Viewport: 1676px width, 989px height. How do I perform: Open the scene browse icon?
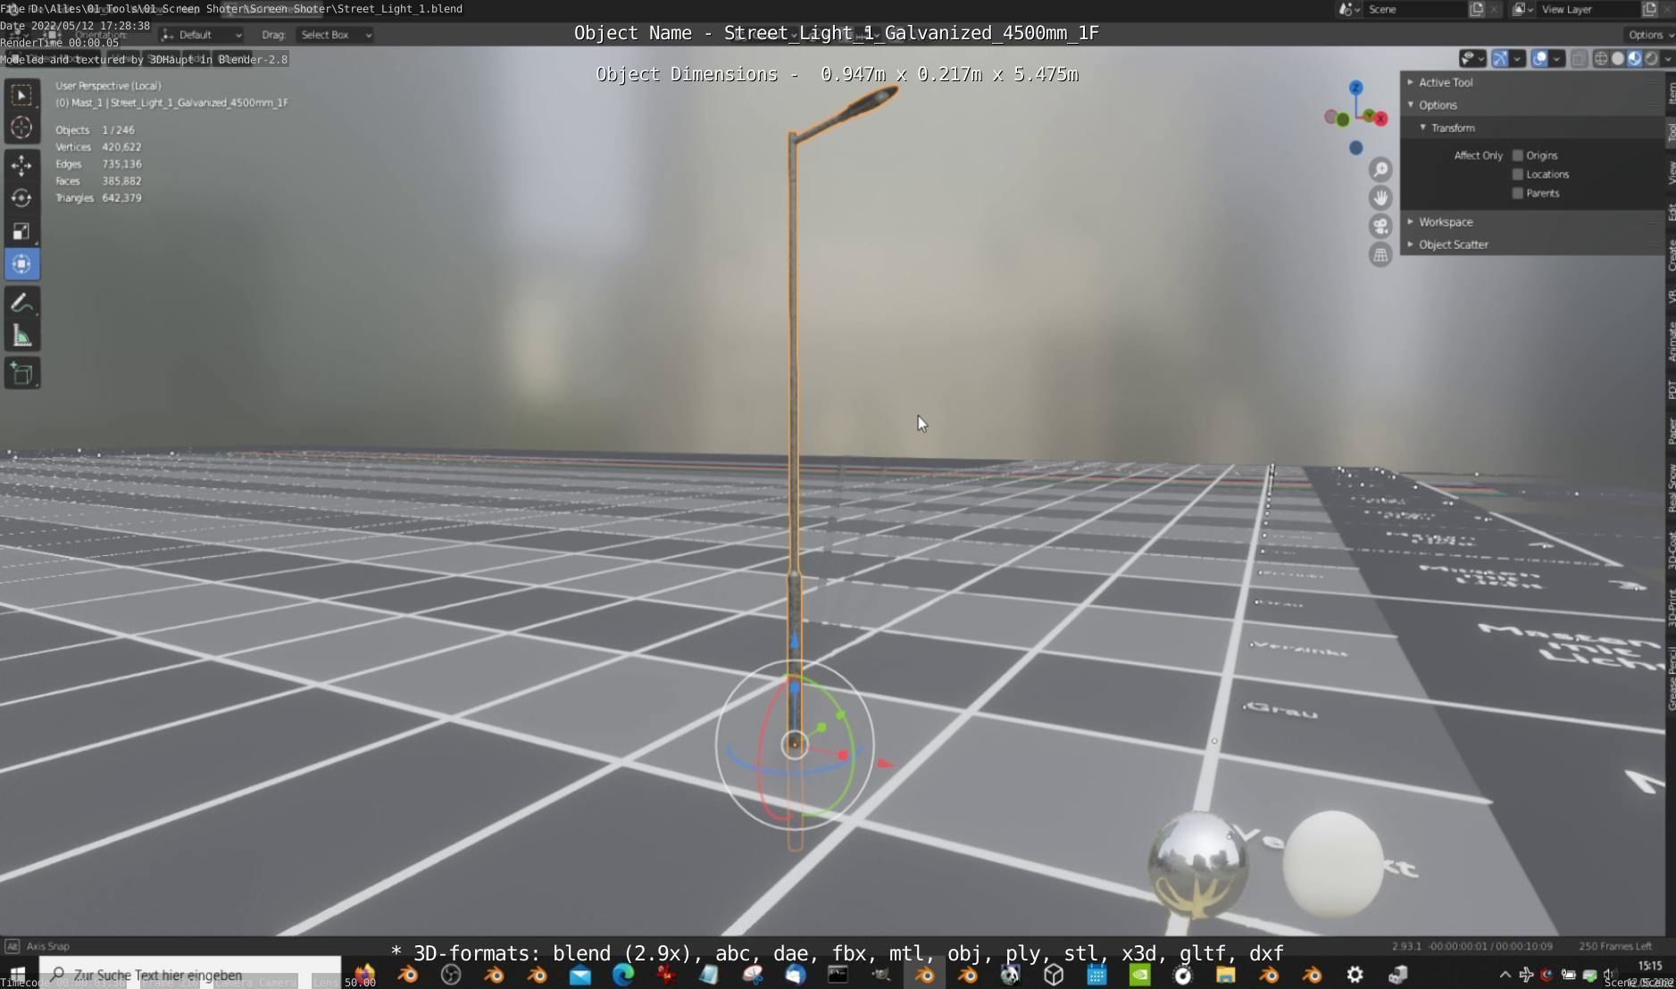point(1349,9)
